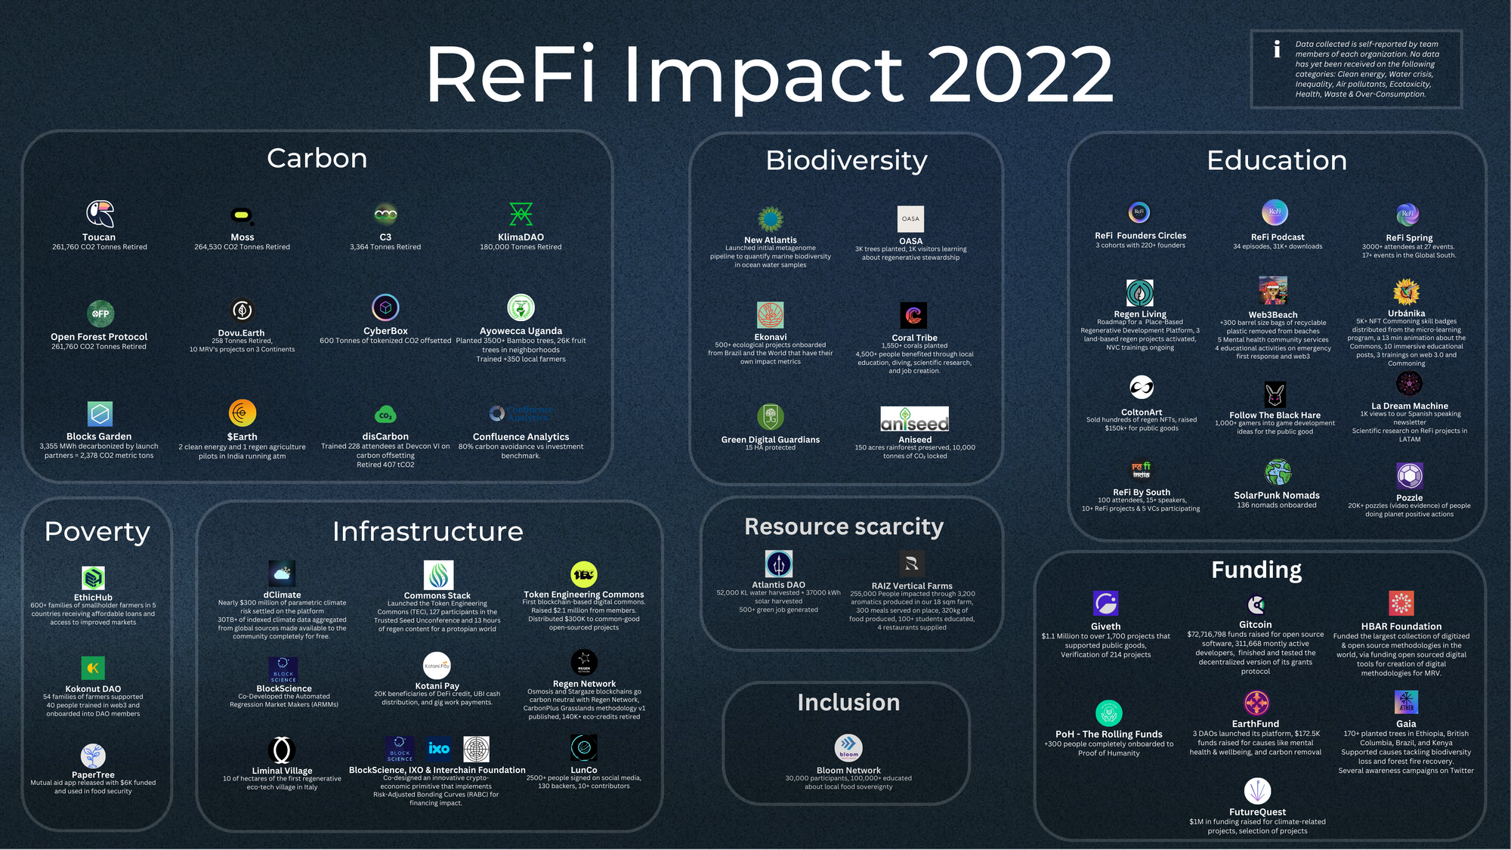Click the Bloom Network logo
The image size is (1511, 850).
click(848, 747)
